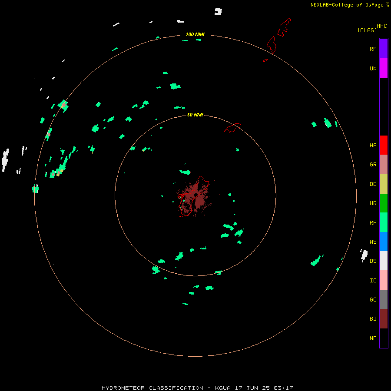
Task: Click the RA light green swatch
Action: [x=384, y=222]
